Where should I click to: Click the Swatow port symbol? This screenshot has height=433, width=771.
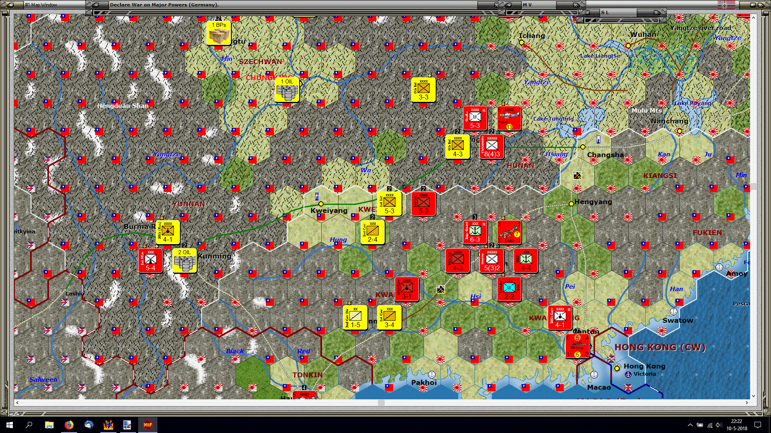click(673, 311)
